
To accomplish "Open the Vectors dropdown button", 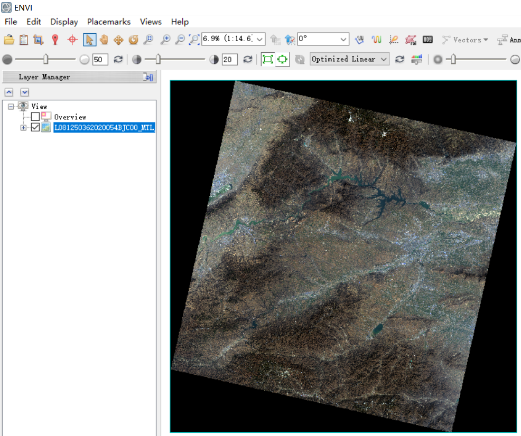I will 465,40.
